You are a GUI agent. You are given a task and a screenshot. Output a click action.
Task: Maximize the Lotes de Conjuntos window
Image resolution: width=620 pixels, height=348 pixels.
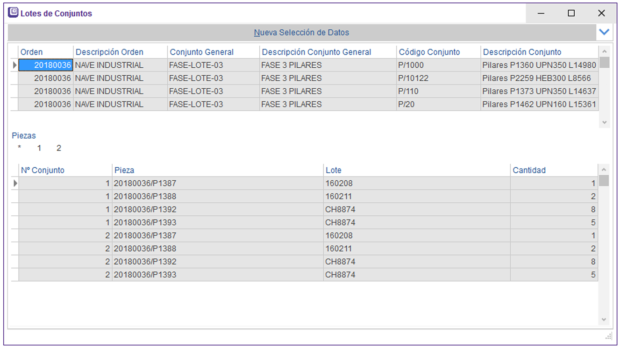571,13
